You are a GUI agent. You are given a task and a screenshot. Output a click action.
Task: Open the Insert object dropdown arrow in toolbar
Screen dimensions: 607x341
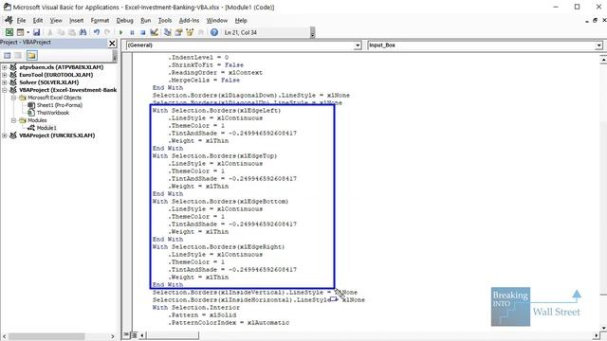tap(28, 32)
